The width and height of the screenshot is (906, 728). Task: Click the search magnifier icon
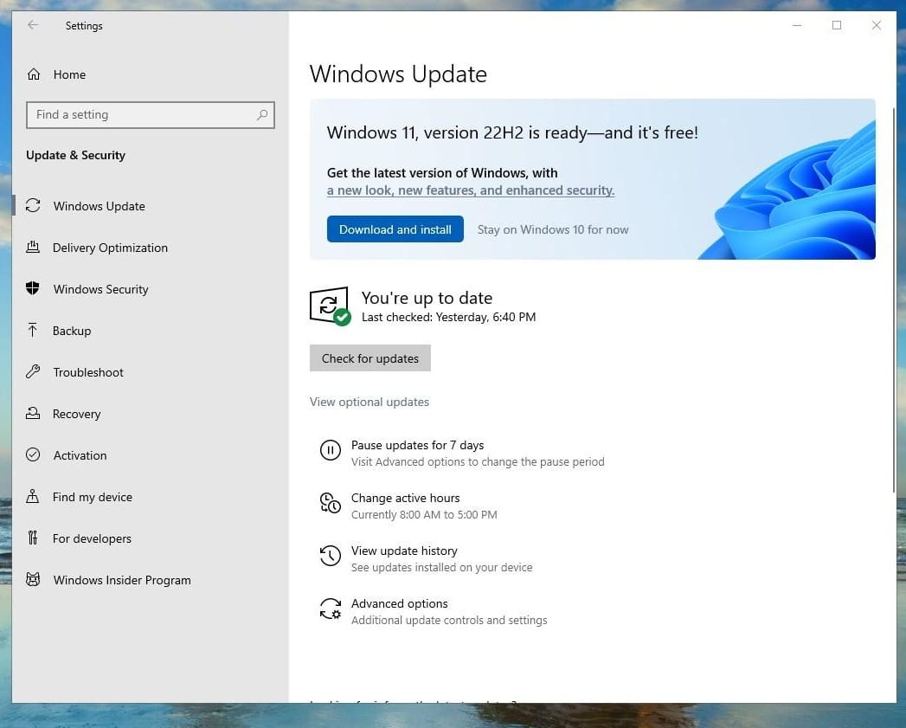pyautogui.click(x=262, y=114)
